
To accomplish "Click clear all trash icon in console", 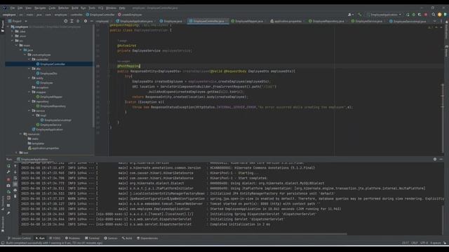I will (15, 196).
